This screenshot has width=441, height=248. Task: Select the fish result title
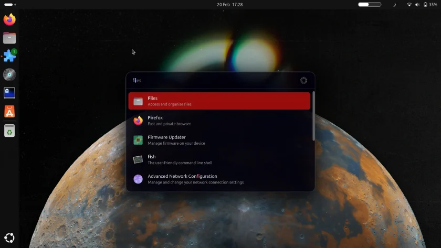tap(152, 156)
